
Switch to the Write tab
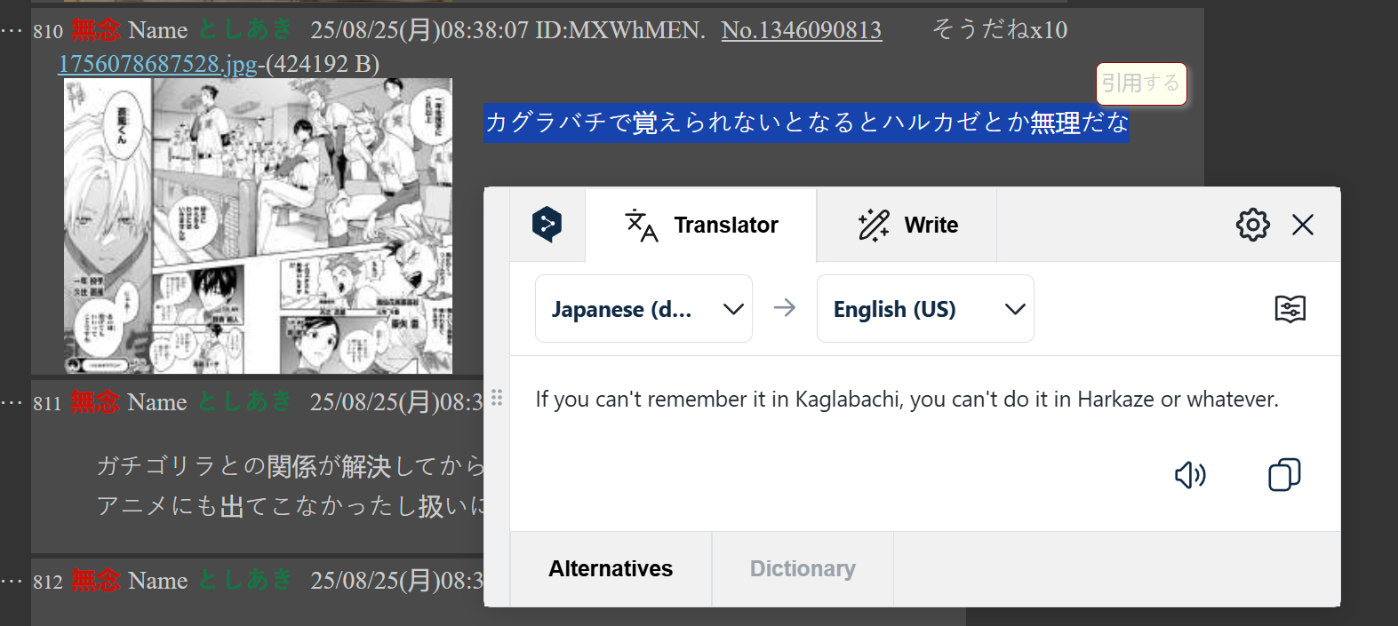coord(907,225)
